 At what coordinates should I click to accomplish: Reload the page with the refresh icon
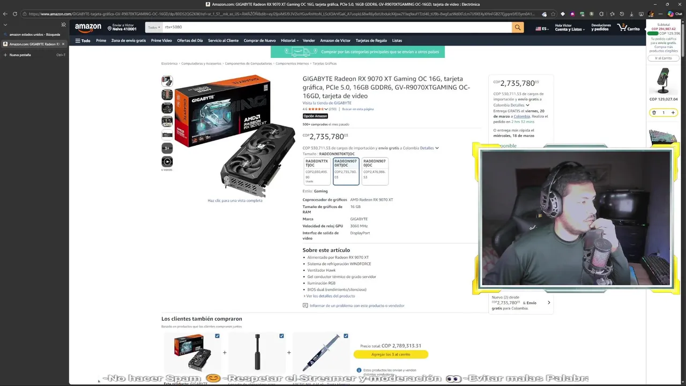(14, 14)
